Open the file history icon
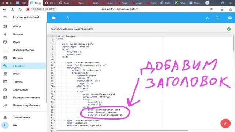This screenshot has width=235, height=132. (x=67, y=18)
